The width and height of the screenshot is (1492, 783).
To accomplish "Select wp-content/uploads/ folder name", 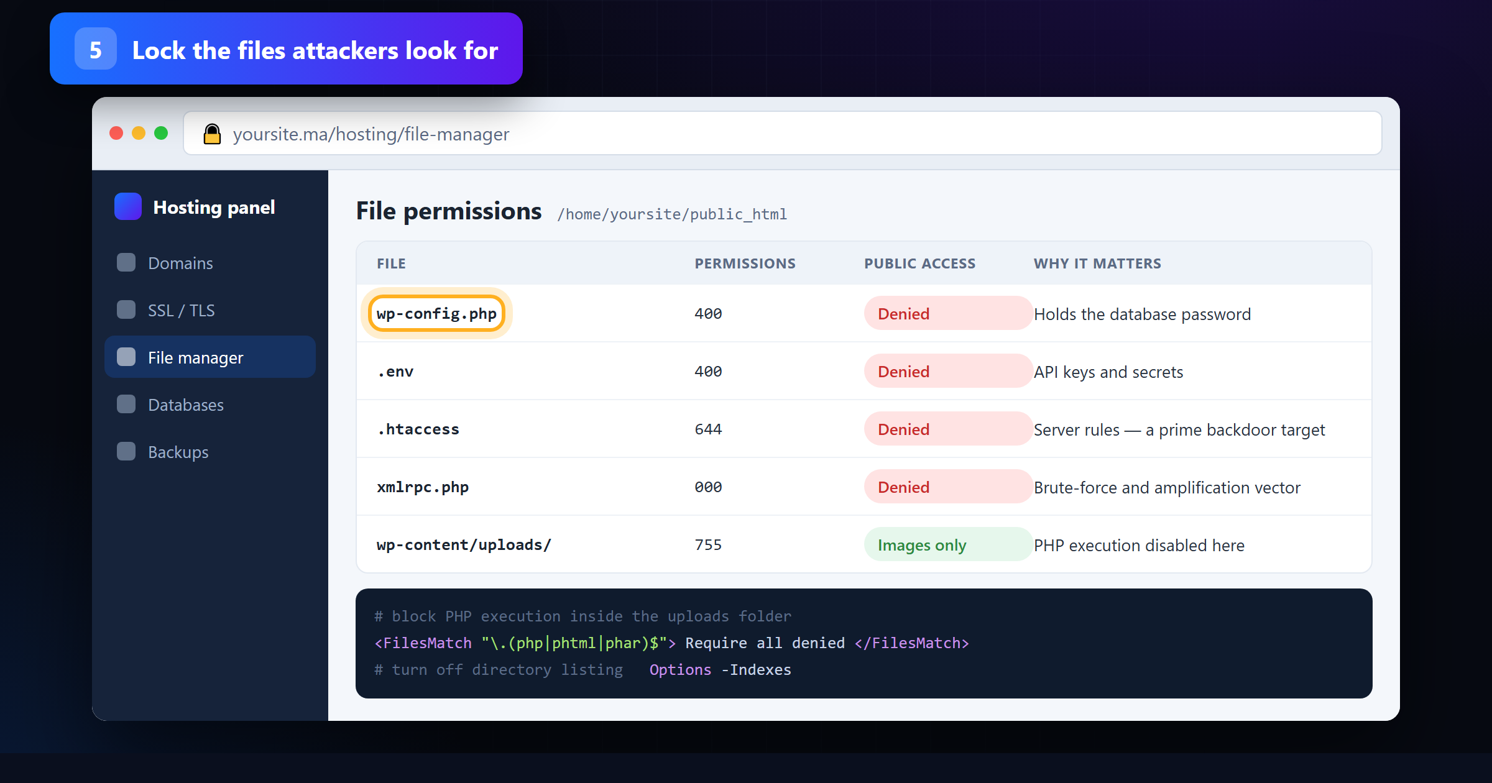I will coord(464,545).
